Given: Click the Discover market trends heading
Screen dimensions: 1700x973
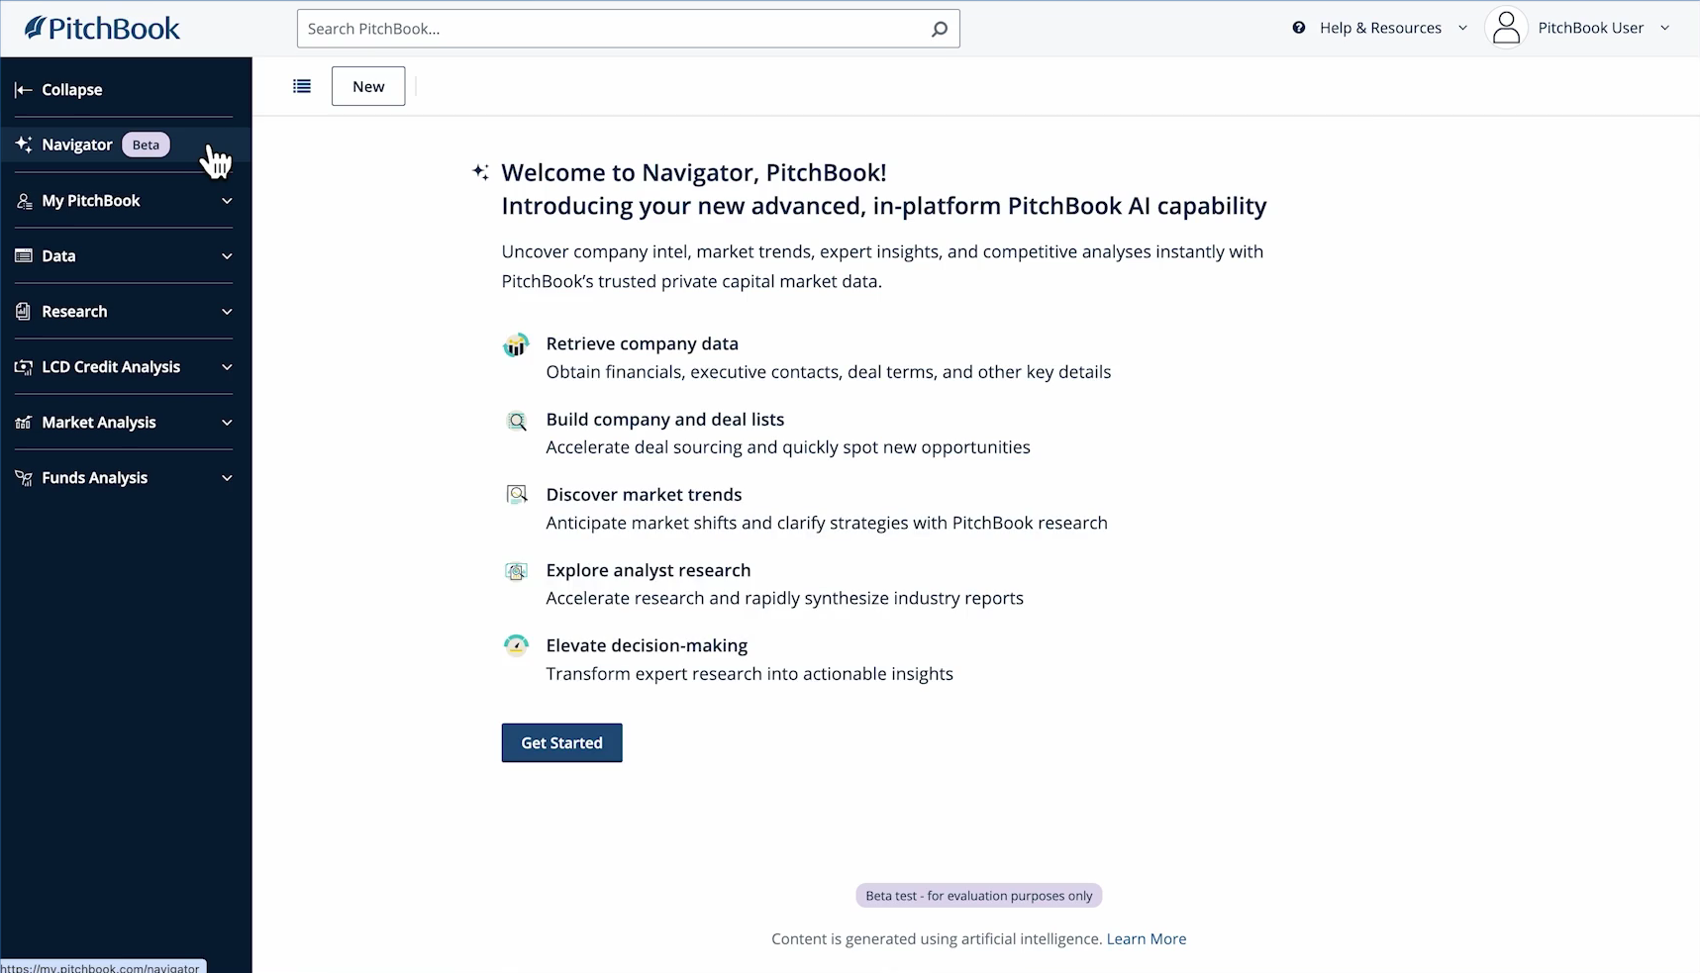Looking at the screenshot, I should tap(644, 495).
